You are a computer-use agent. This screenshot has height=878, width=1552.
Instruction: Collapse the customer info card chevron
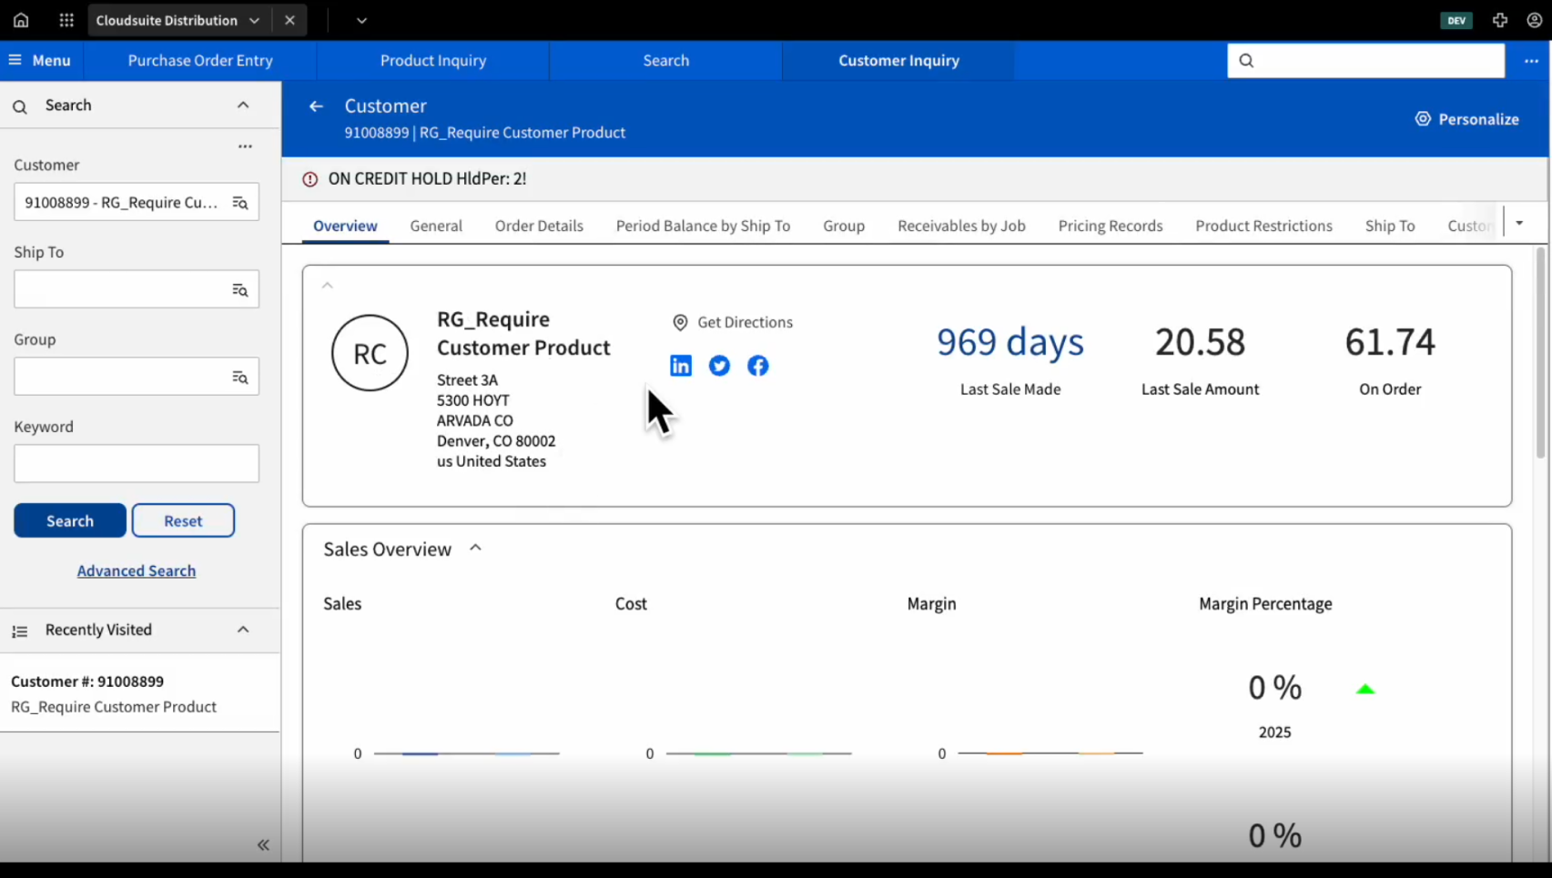(328, 286)
